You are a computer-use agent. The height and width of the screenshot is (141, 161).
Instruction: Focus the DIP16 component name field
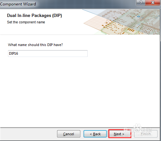[48, 53]
